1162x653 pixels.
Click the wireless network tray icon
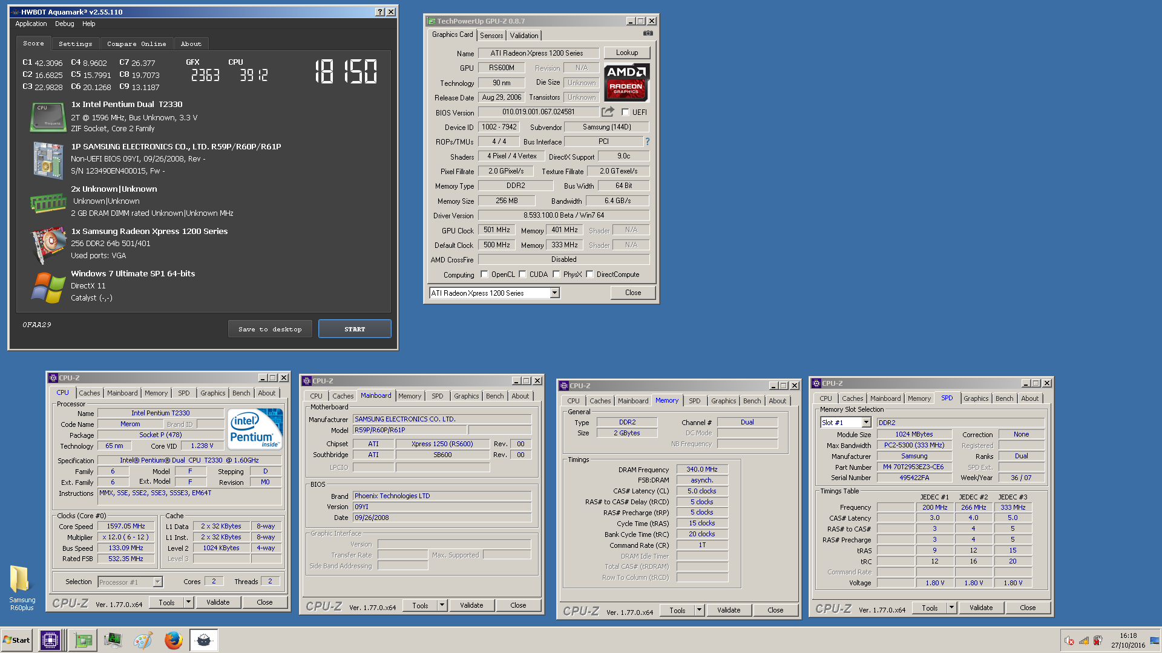coord(1084,641)
